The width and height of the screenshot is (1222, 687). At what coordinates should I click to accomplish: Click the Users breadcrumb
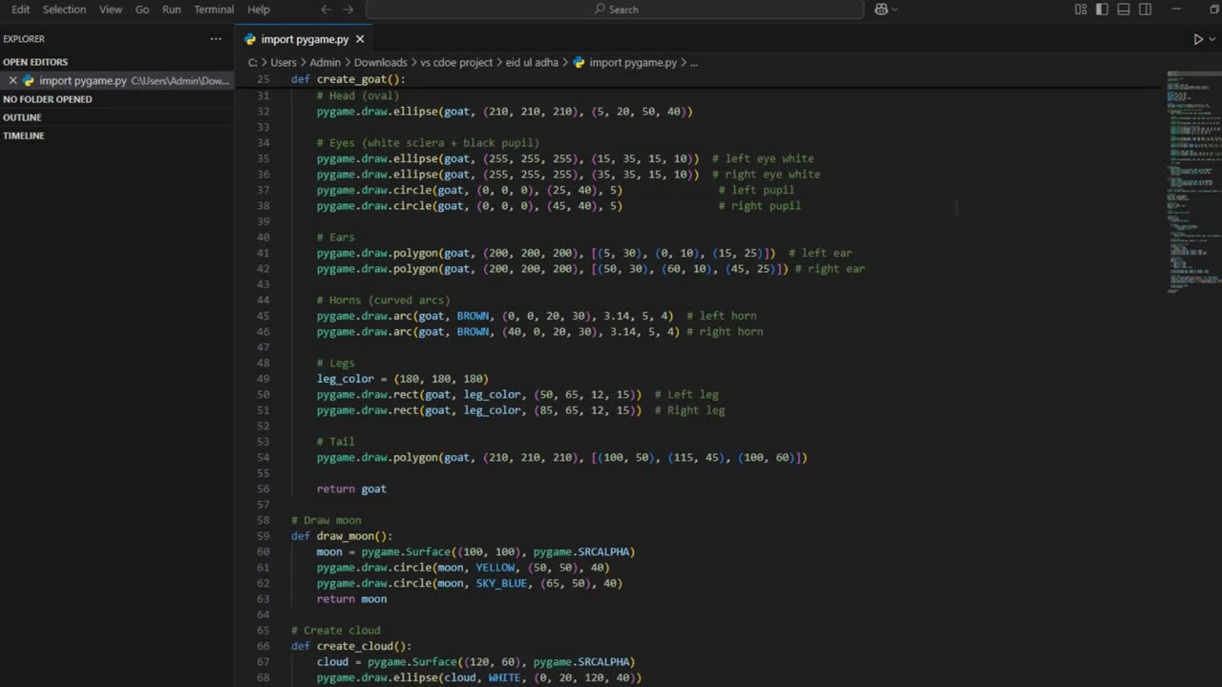click(x=283, y=62)
